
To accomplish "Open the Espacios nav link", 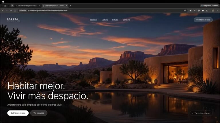I will click(93, 20).
